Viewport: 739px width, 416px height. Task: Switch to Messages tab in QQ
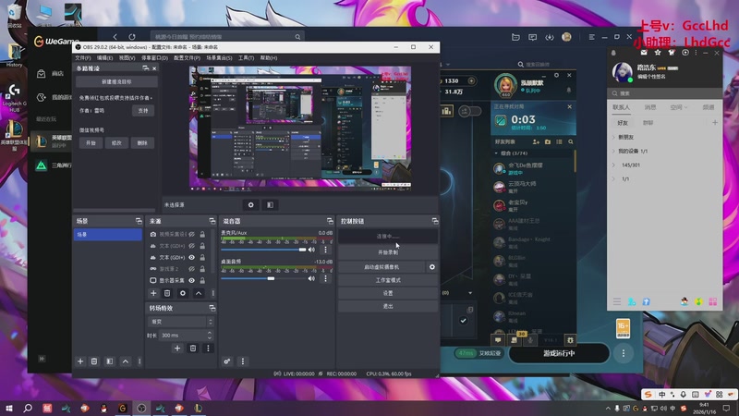click(650, 107)
